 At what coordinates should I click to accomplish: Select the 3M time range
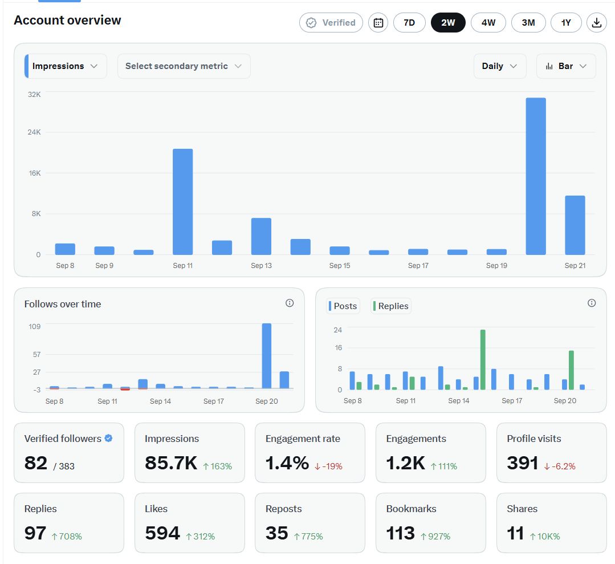click(528, 23)
